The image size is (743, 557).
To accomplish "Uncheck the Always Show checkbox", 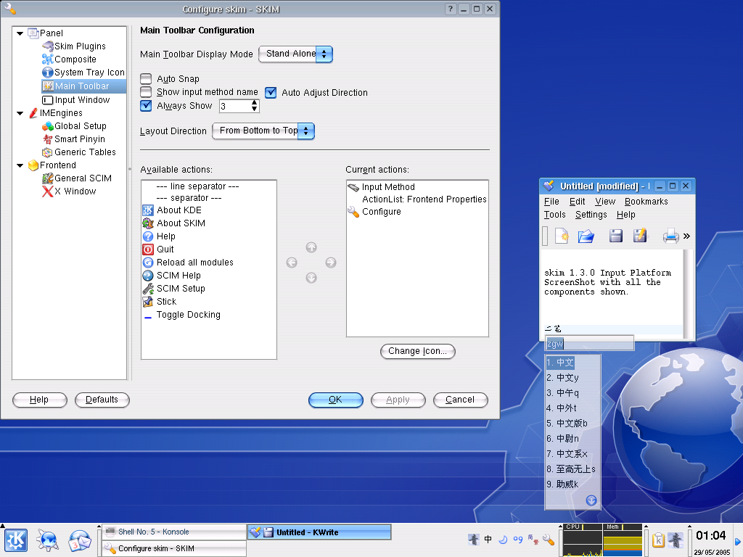I will pos(146,106).
